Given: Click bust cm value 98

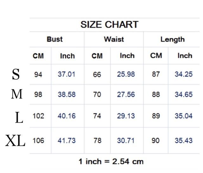Looking at the screenshot, I should 38,94.
